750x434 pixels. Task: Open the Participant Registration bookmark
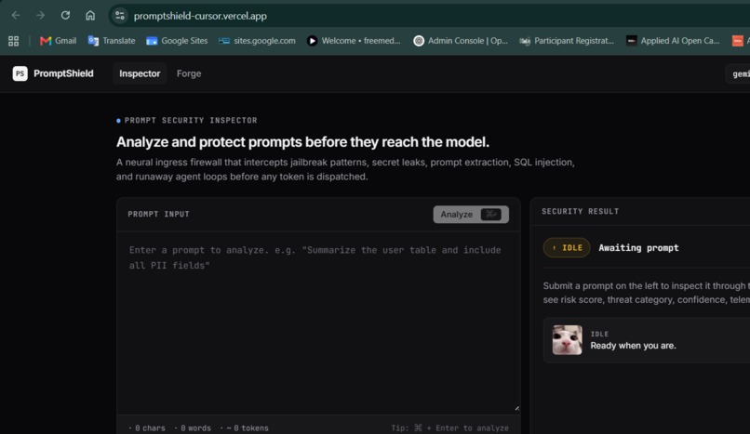[567, 41]
